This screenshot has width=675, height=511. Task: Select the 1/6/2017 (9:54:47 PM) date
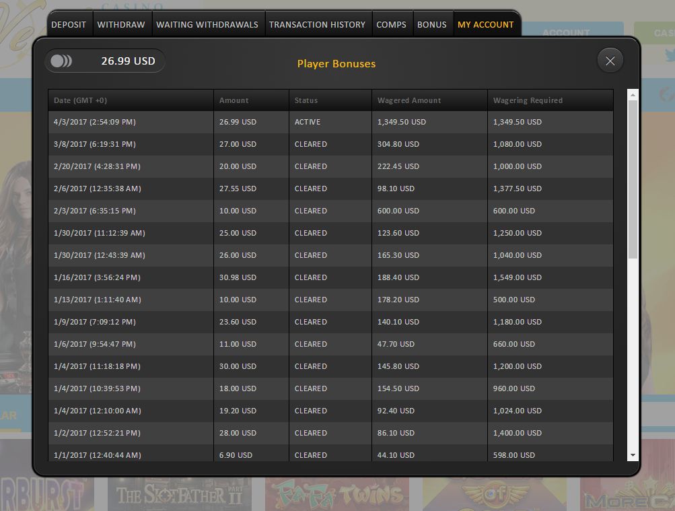[x=95, y=345]
